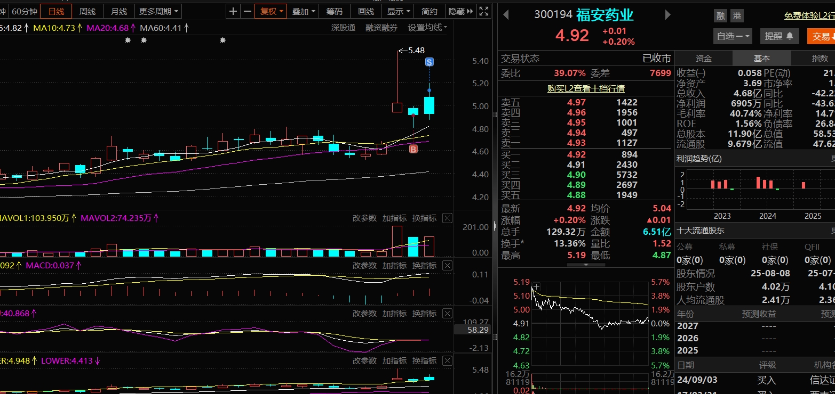Image resolution: width=835 pixels, height=394 pixels.
Task: Click 卖五 ask price 4.97
Action: [577, 102]
